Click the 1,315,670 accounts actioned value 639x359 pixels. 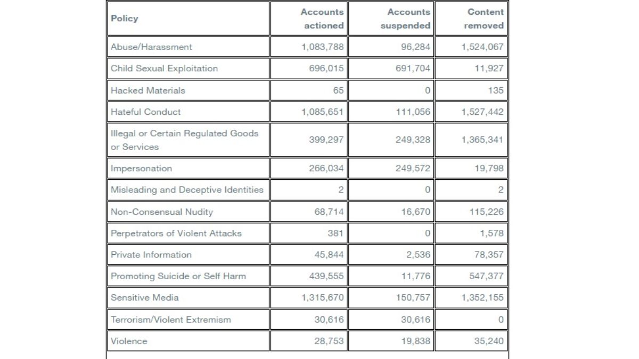323,298
